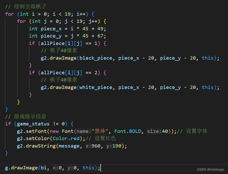Click 'game_status' in the if condition
Screen dimensions: 228x174
tap(33, 124)
